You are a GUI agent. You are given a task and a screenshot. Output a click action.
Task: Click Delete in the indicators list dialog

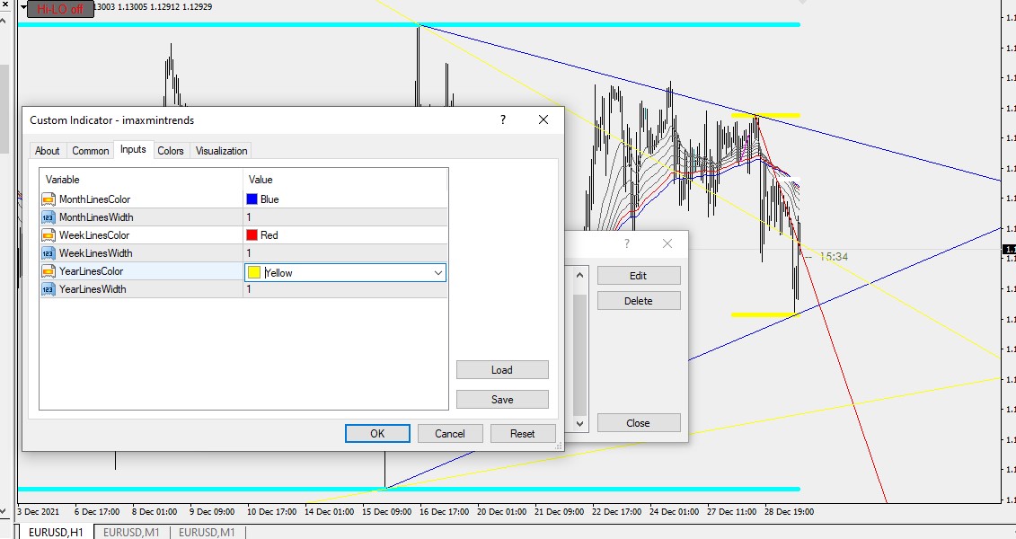pyautogui.click(x=638, y=301)
